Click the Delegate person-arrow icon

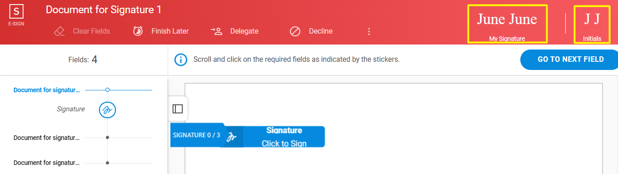(x=216, y=31)
